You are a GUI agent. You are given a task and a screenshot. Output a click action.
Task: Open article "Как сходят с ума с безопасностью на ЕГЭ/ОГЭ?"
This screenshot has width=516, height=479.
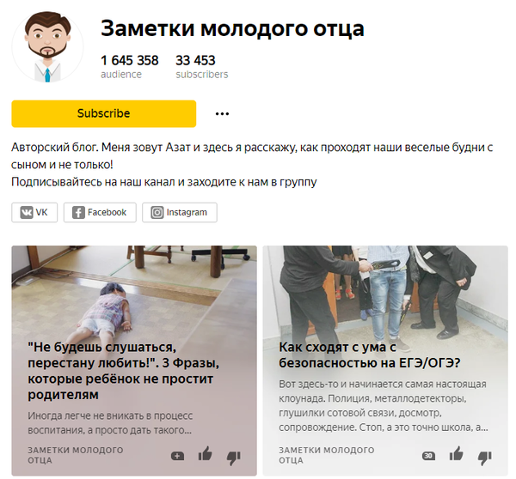[x=369, y=355]
